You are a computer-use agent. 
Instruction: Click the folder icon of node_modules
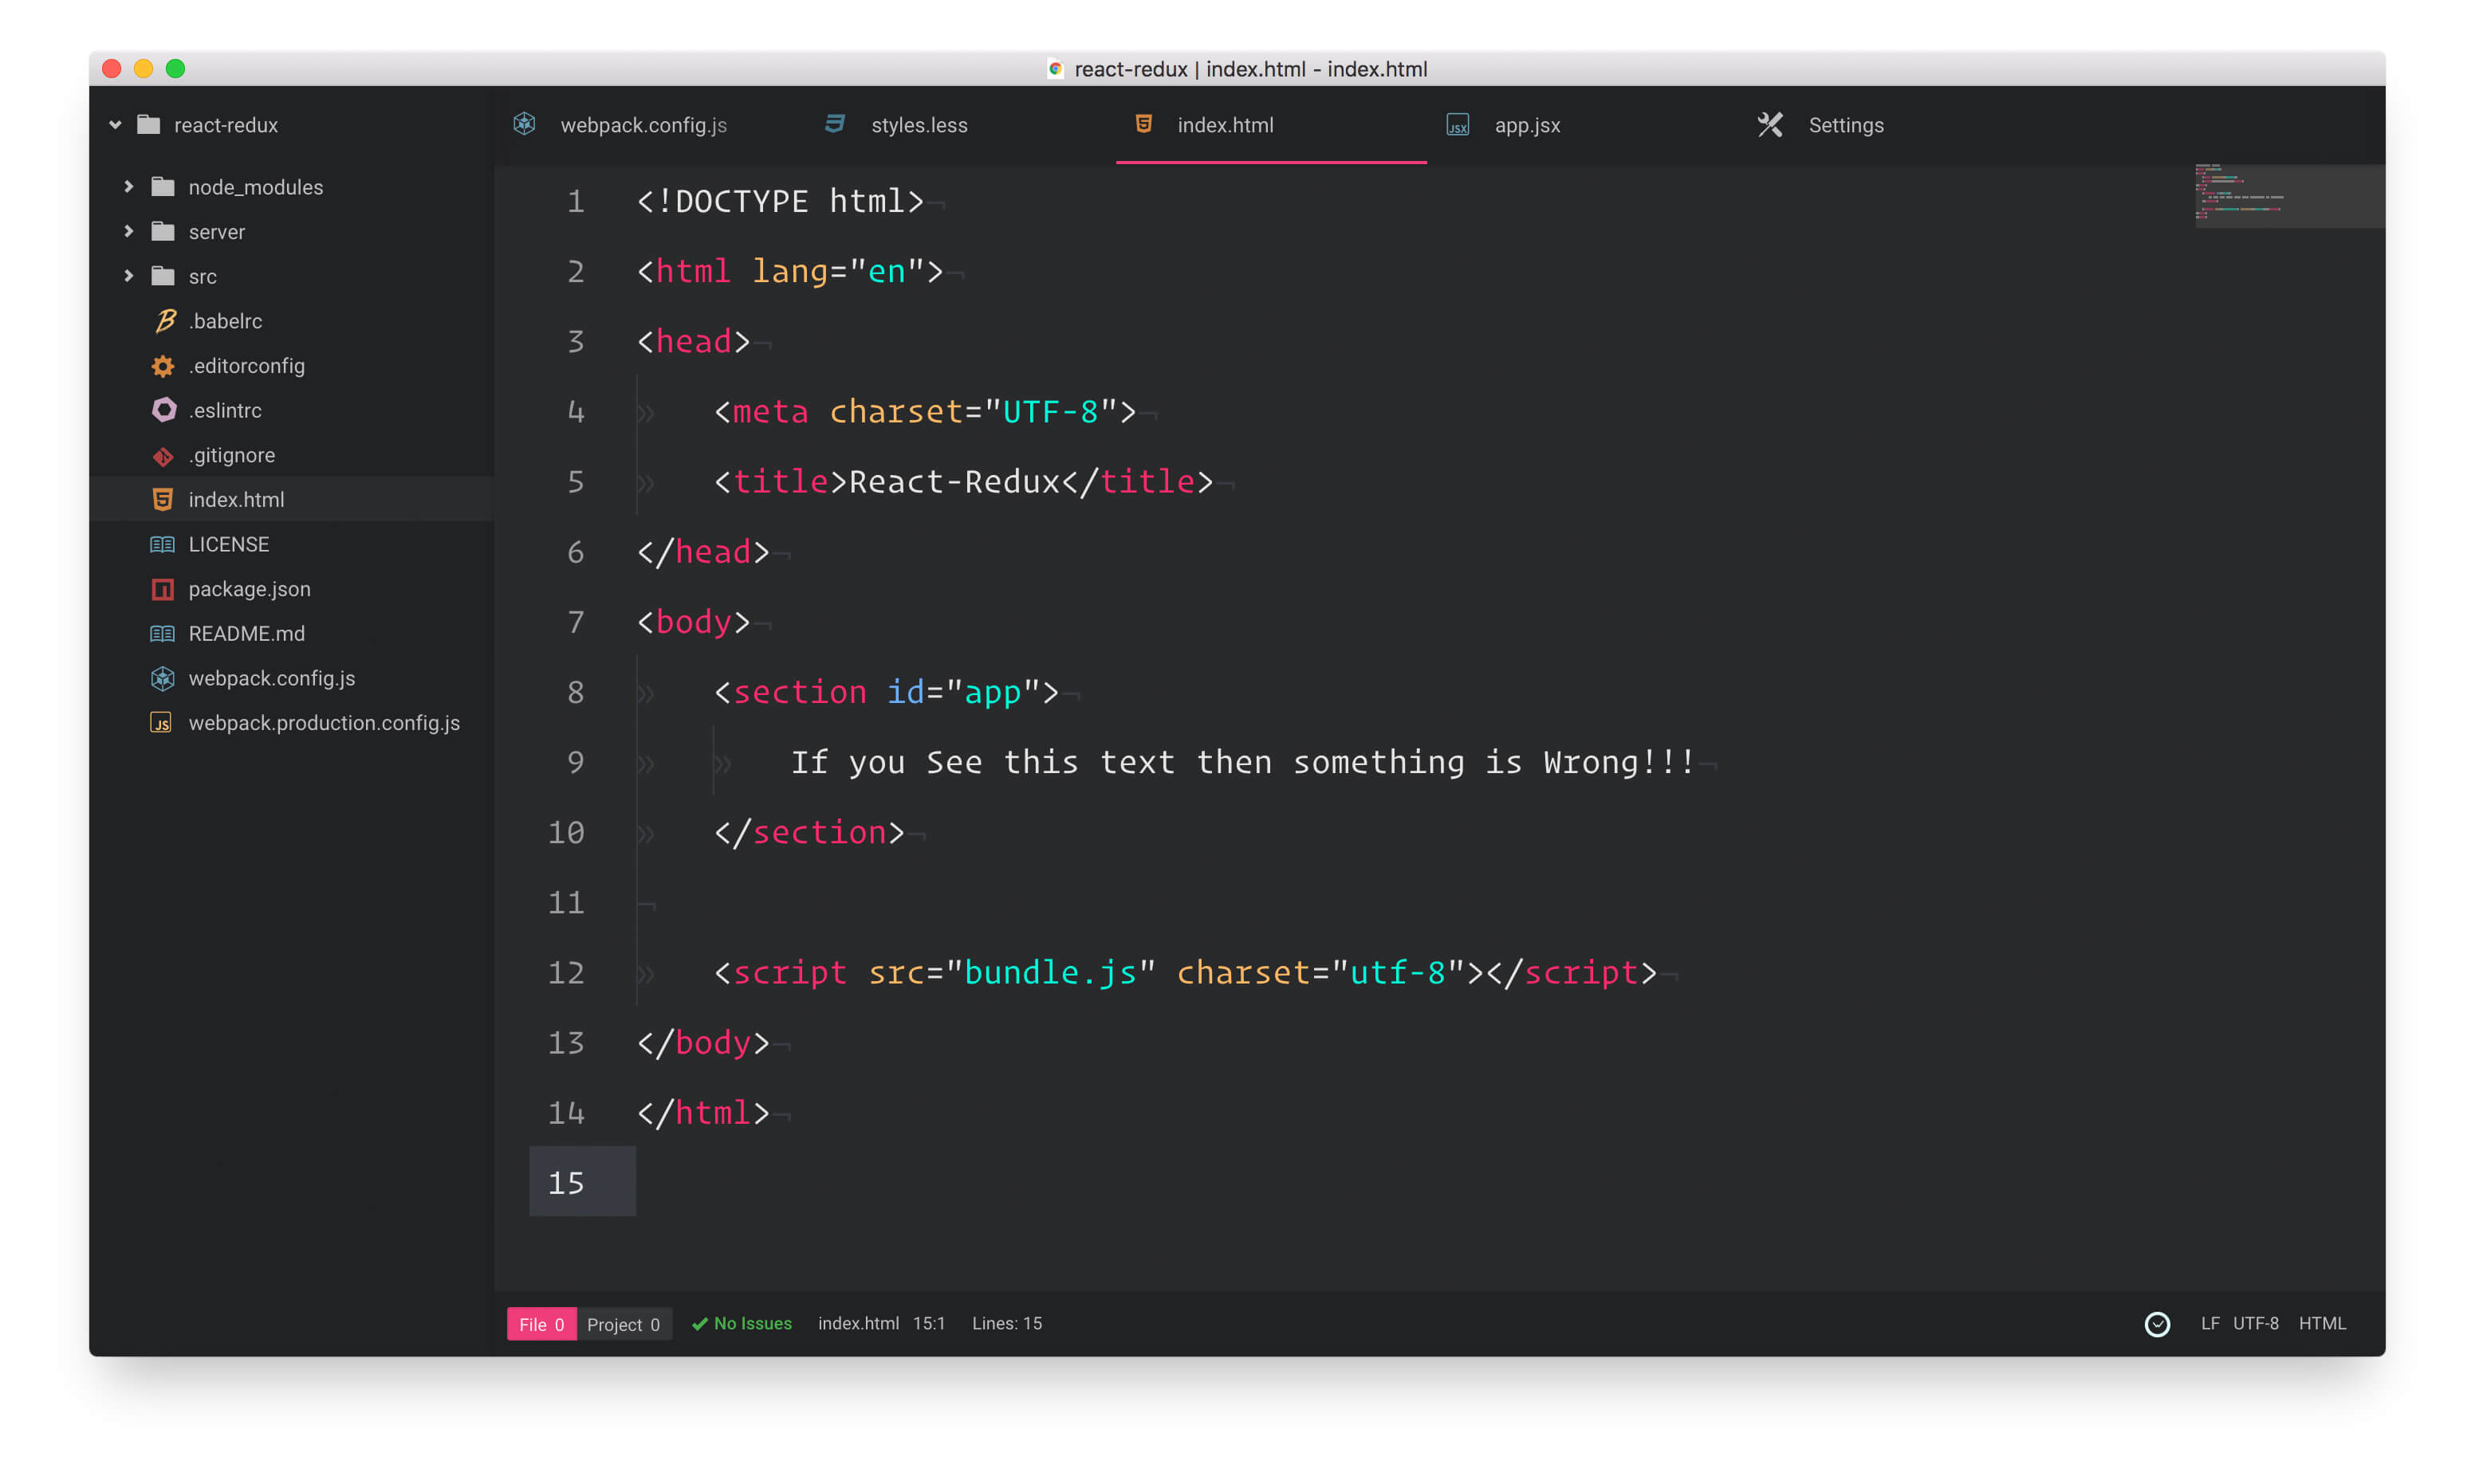pyautogui.click(x=163, y=187)
